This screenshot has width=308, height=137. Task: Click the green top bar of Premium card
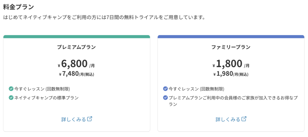pyautogui.click(x=77, y=36)
